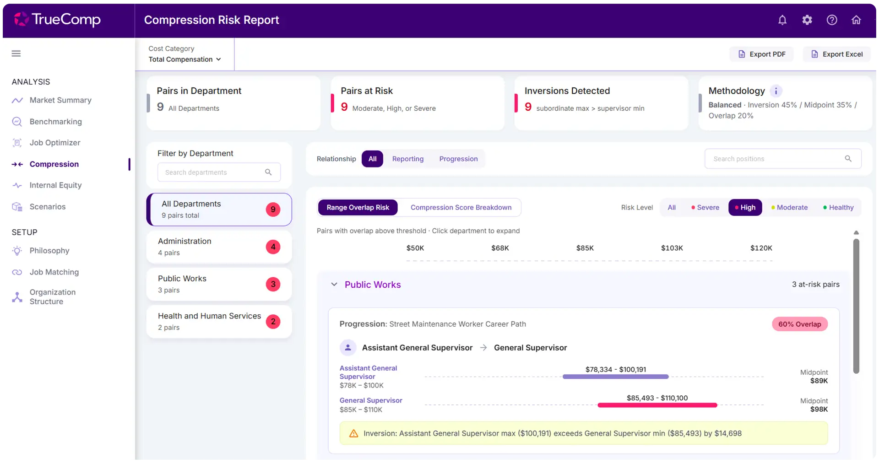Click the Public Works section heading
Screen dimensions: 879x463
coord(373,285)
